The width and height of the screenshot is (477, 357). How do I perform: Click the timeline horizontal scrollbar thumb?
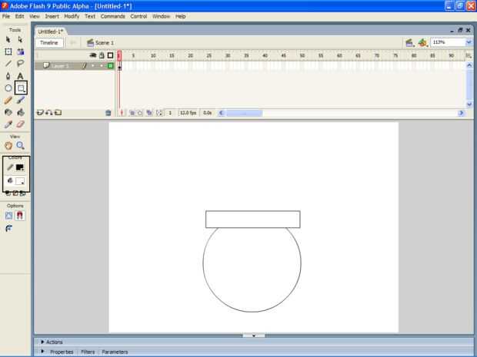click(244, 113)
